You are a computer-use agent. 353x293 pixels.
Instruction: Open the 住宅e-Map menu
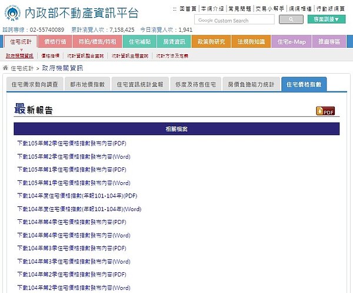pyautogui.click(x=292, y=41)
